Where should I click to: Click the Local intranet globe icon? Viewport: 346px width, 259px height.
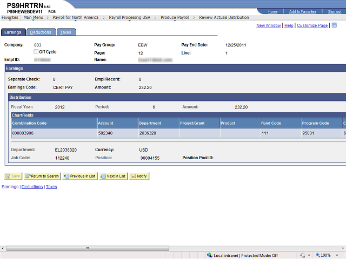tap(210, 255)
